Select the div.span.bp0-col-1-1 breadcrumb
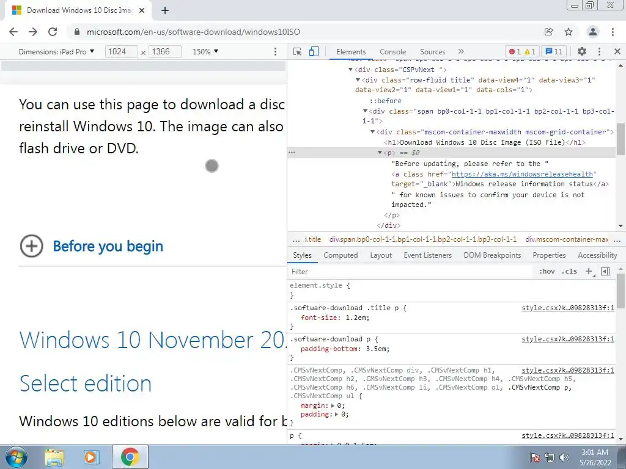Image resolution: width=626 pixels, height=469 pixels. [x=423, y=239]
